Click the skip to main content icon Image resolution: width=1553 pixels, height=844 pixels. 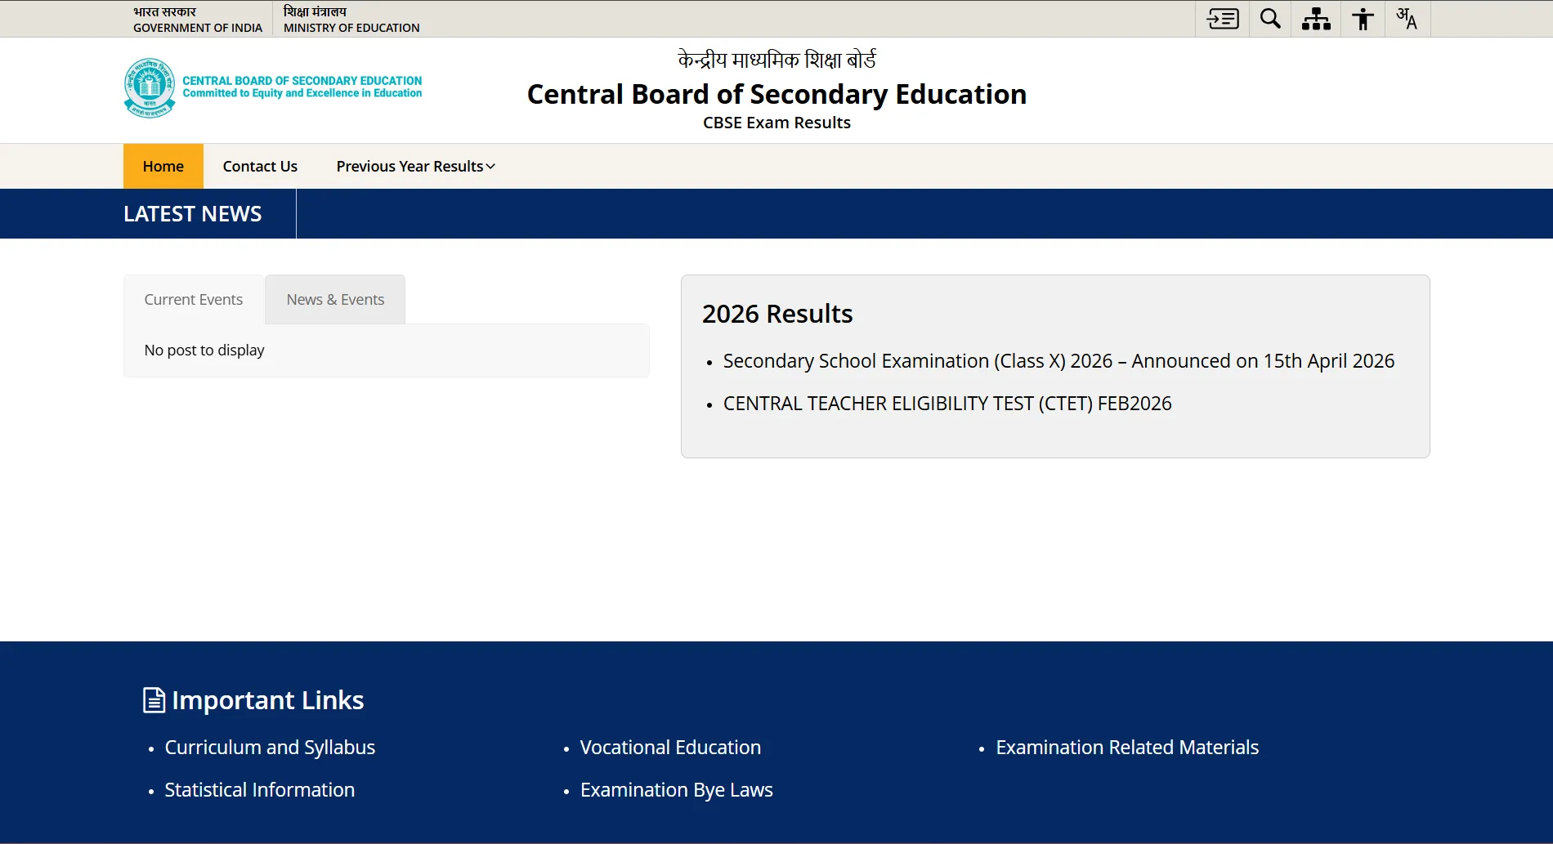pos(1222,18)
